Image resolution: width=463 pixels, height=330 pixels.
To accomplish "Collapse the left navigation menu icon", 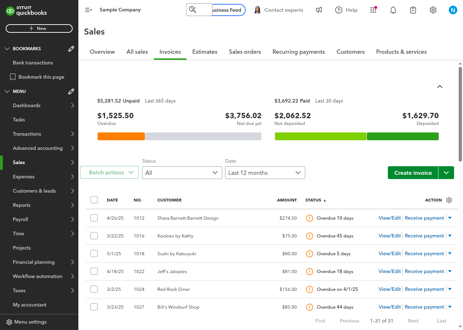I will tap(88, 10).
